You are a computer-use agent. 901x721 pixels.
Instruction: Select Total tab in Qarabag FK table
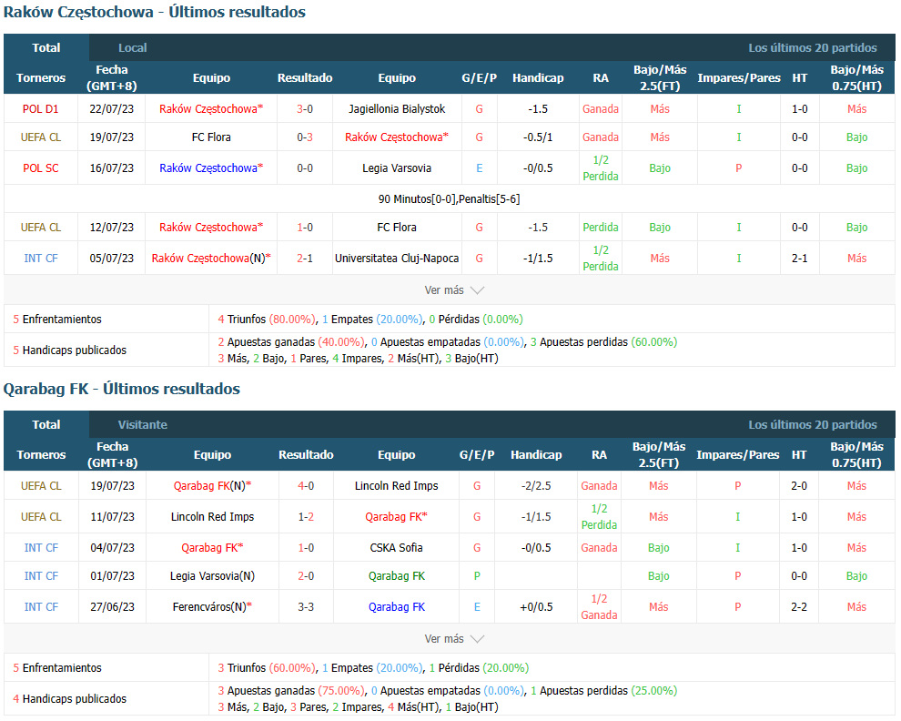(x=46, y=424)
